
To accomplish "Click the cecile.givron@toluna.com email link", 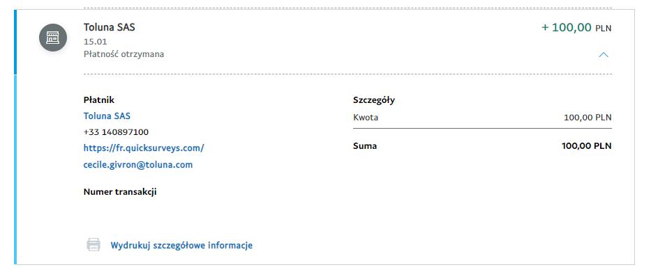I will 138,165.
